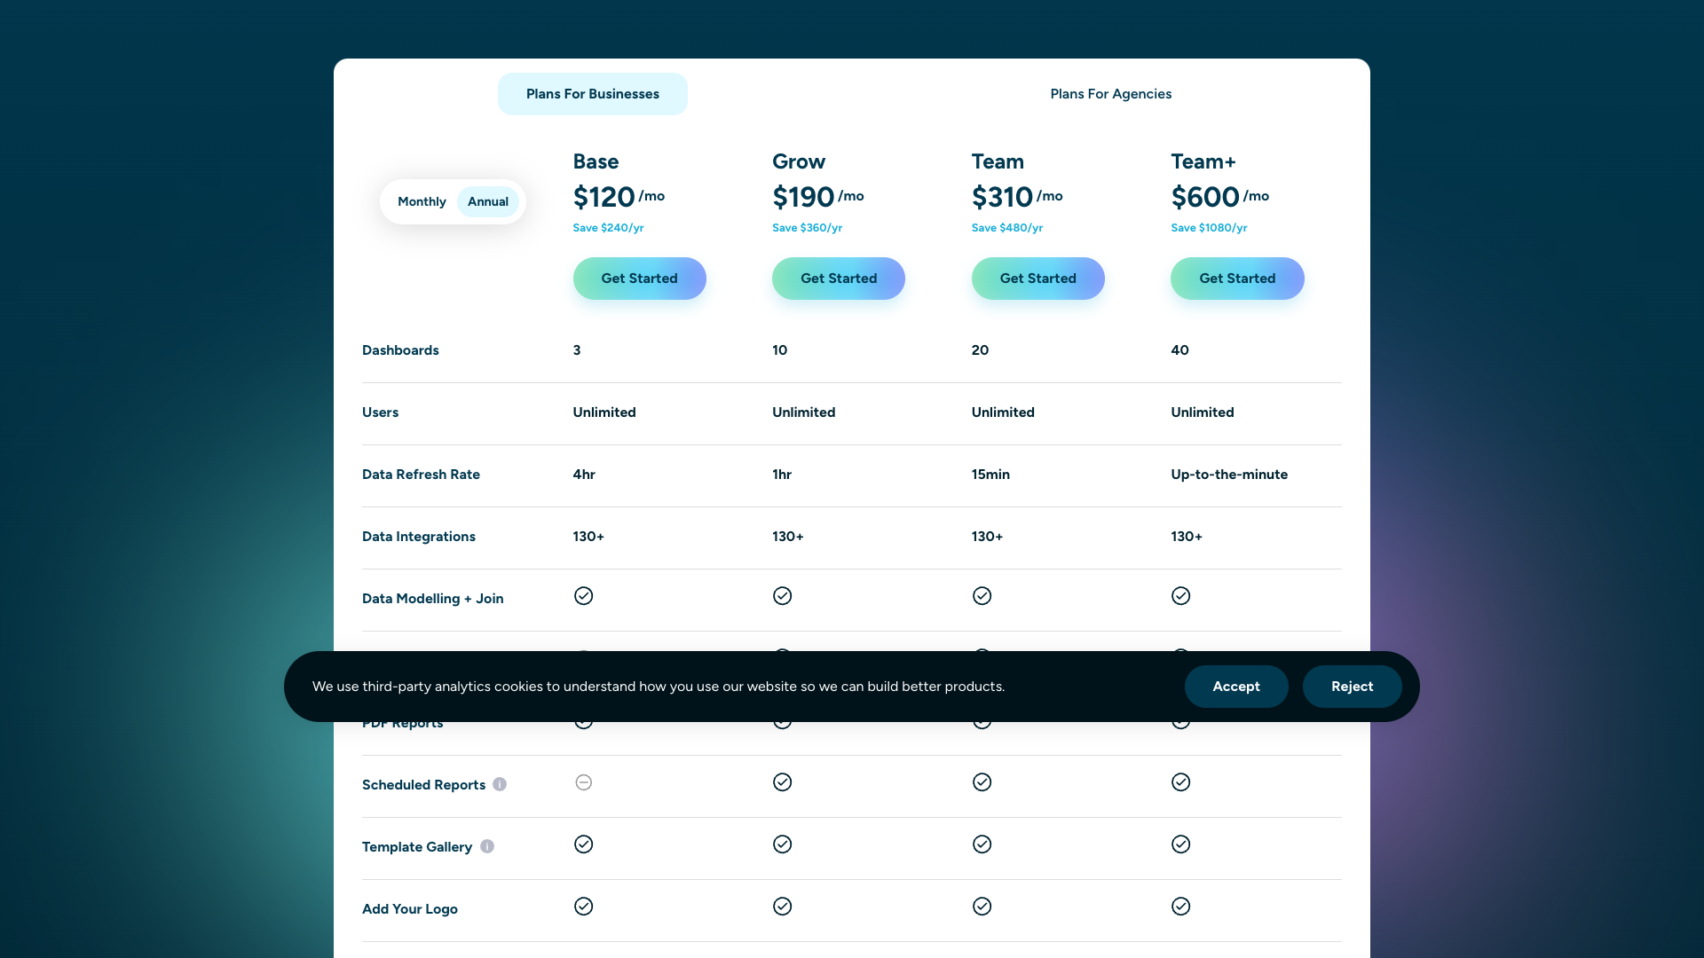Click the info icon beside Scheduled Reports
Screen dimensions: 1704x958
pos(500,784)
